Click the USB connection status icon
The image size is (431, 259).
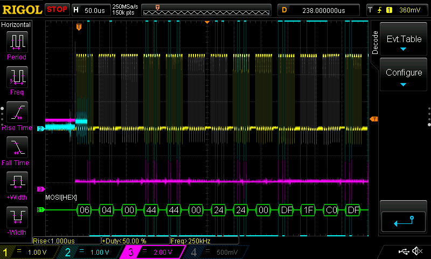pyautogui.click(x=404, y=251)
